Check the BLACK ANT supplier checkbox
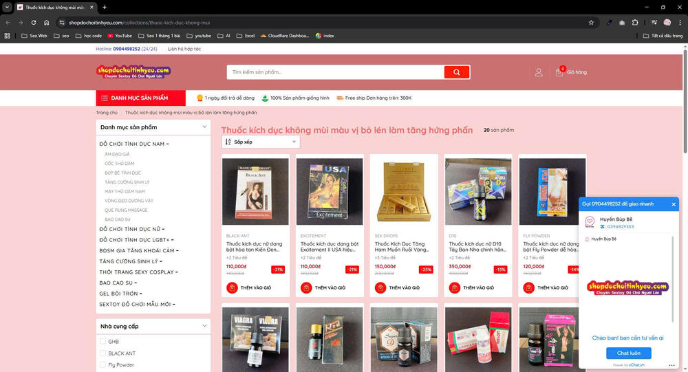This screenshot has height=372, width=688. point(103,353)
